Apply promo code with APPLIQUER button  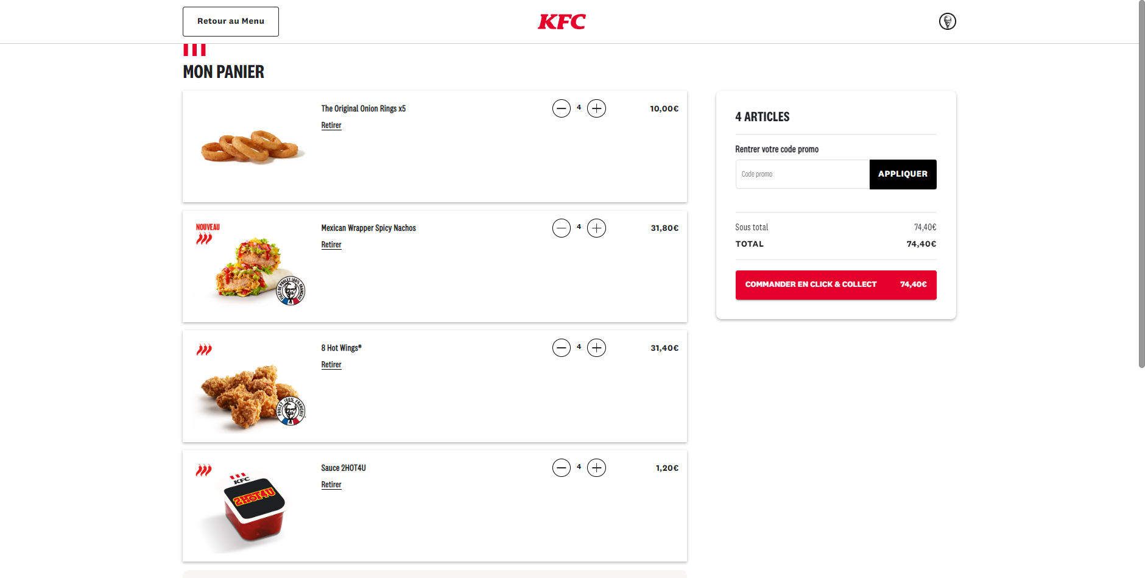click(x=903, y=174)
